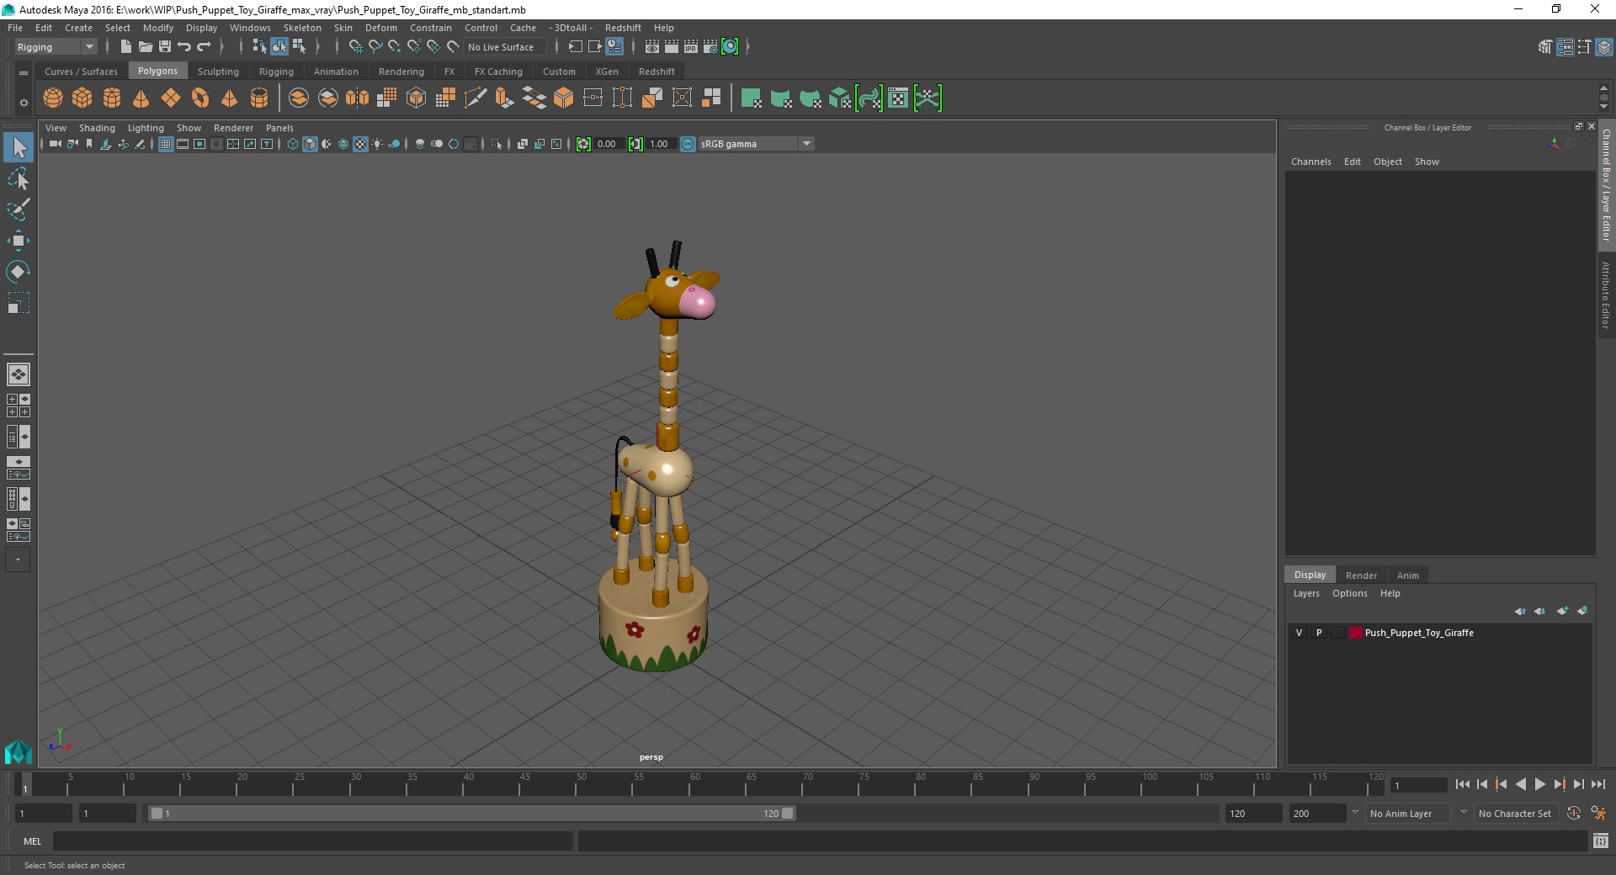Viewport: 1616px width, 875px height.
Task: Open a scene with the folder icon
Action: click(145, 47)
